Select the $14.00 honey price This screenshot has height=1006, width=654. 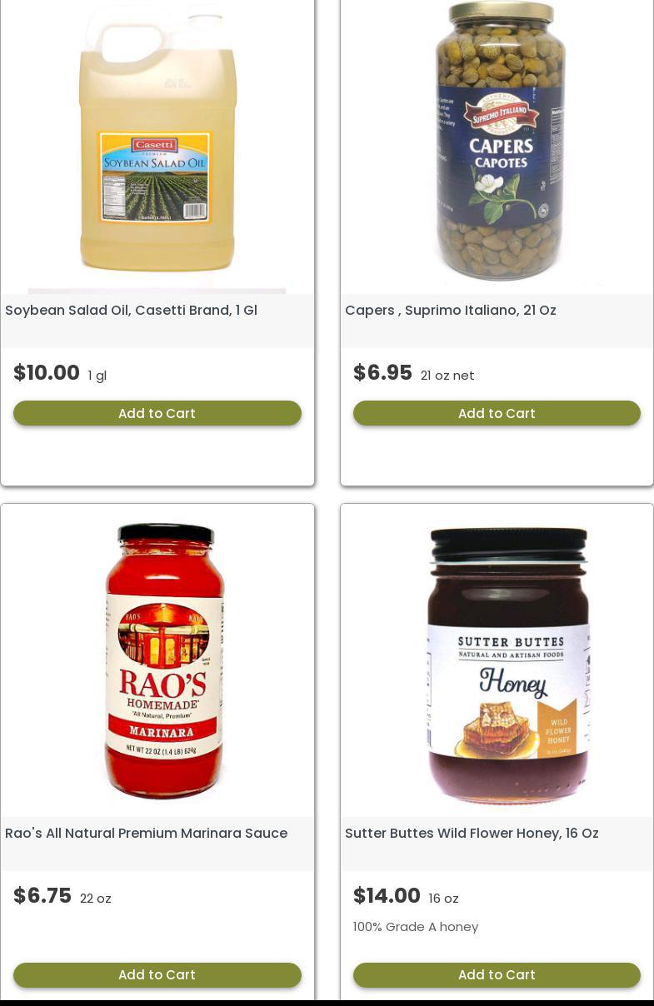point(387,896)
